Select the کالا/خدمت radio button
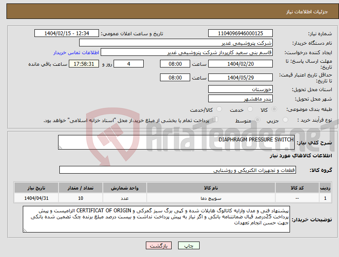 tap(219, 109)
